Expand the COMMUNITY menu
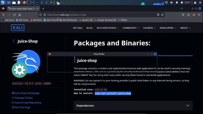Image resolution: width=203 pixels, height=114 pixels. point(131,28)
